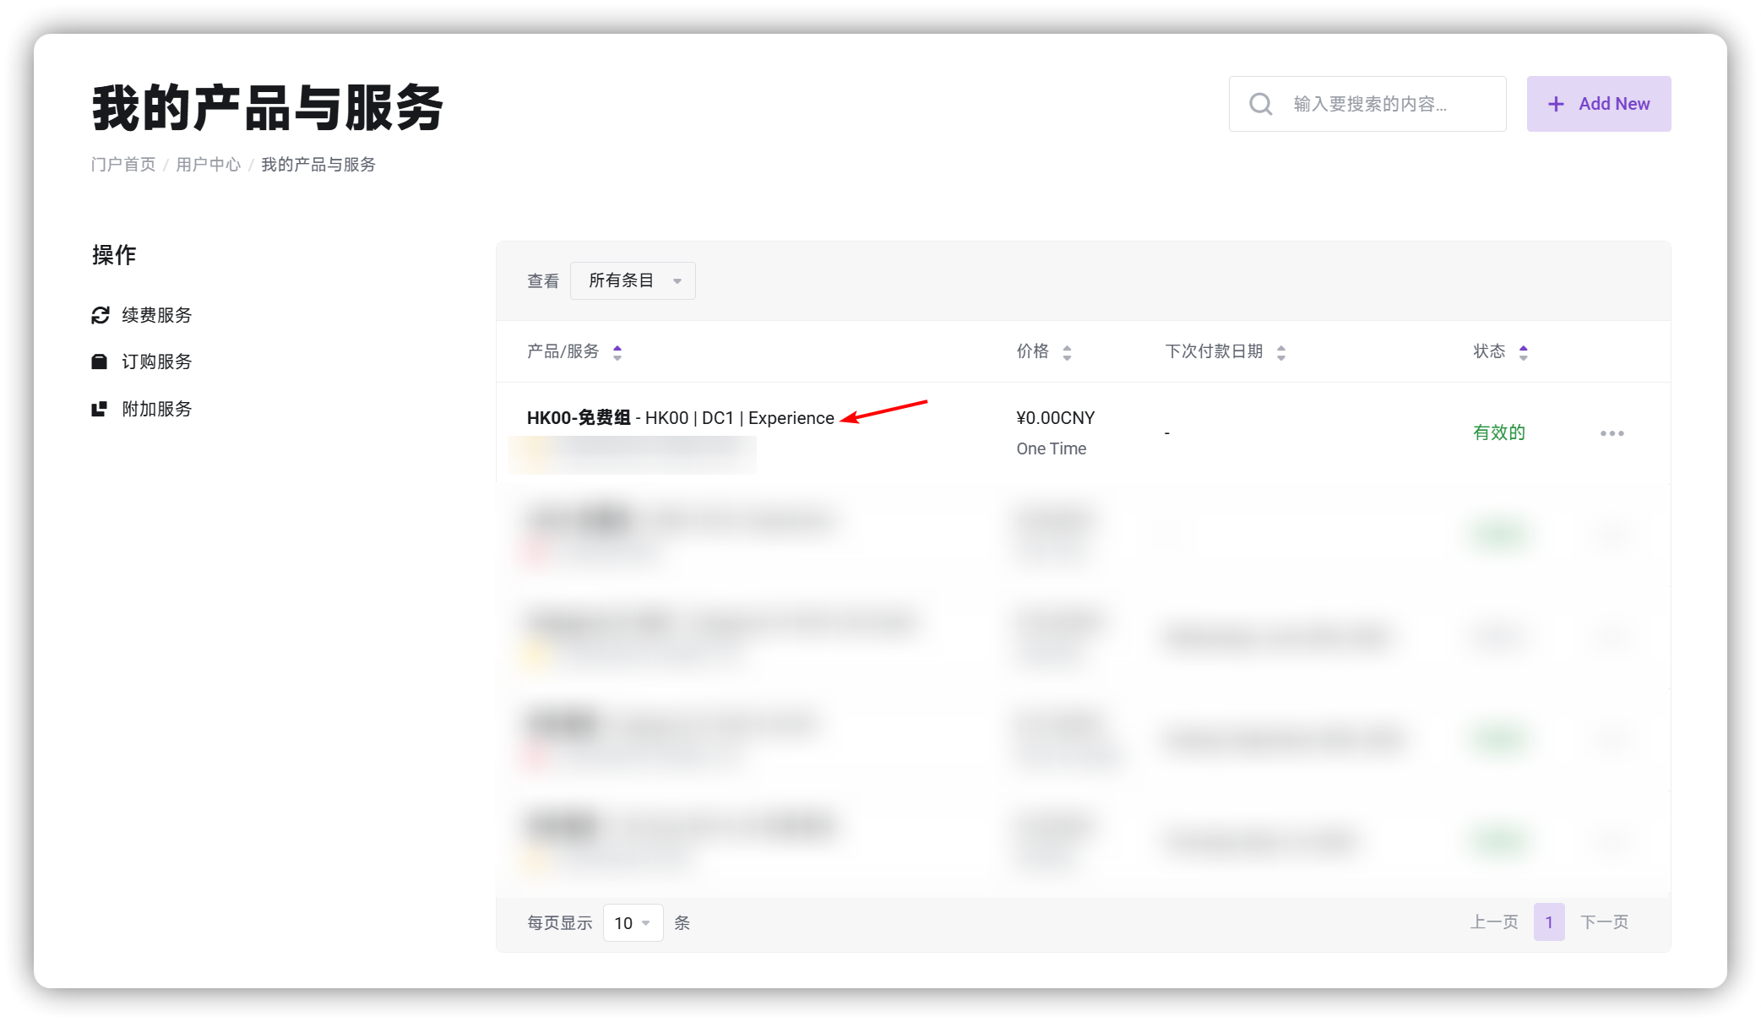Click the plus icon on Add New

click(x=1556, y=104)
